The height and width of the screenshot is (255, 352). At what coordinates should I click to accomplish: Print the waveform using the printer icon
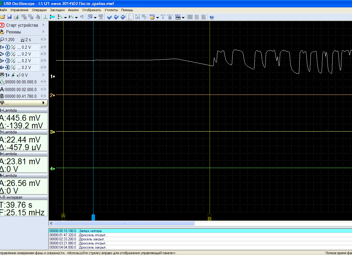(x=16, y=17)
